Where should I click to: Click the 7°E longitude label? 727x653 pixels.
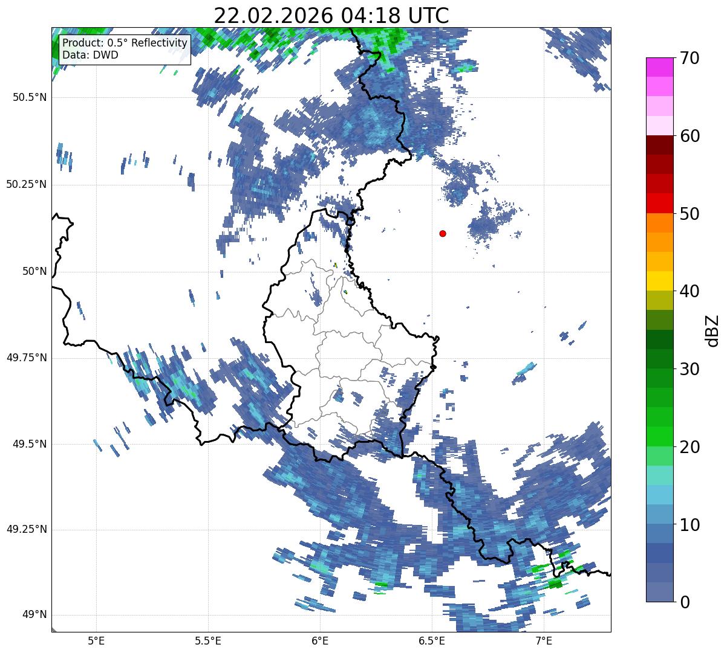click(x=544, y=640)
